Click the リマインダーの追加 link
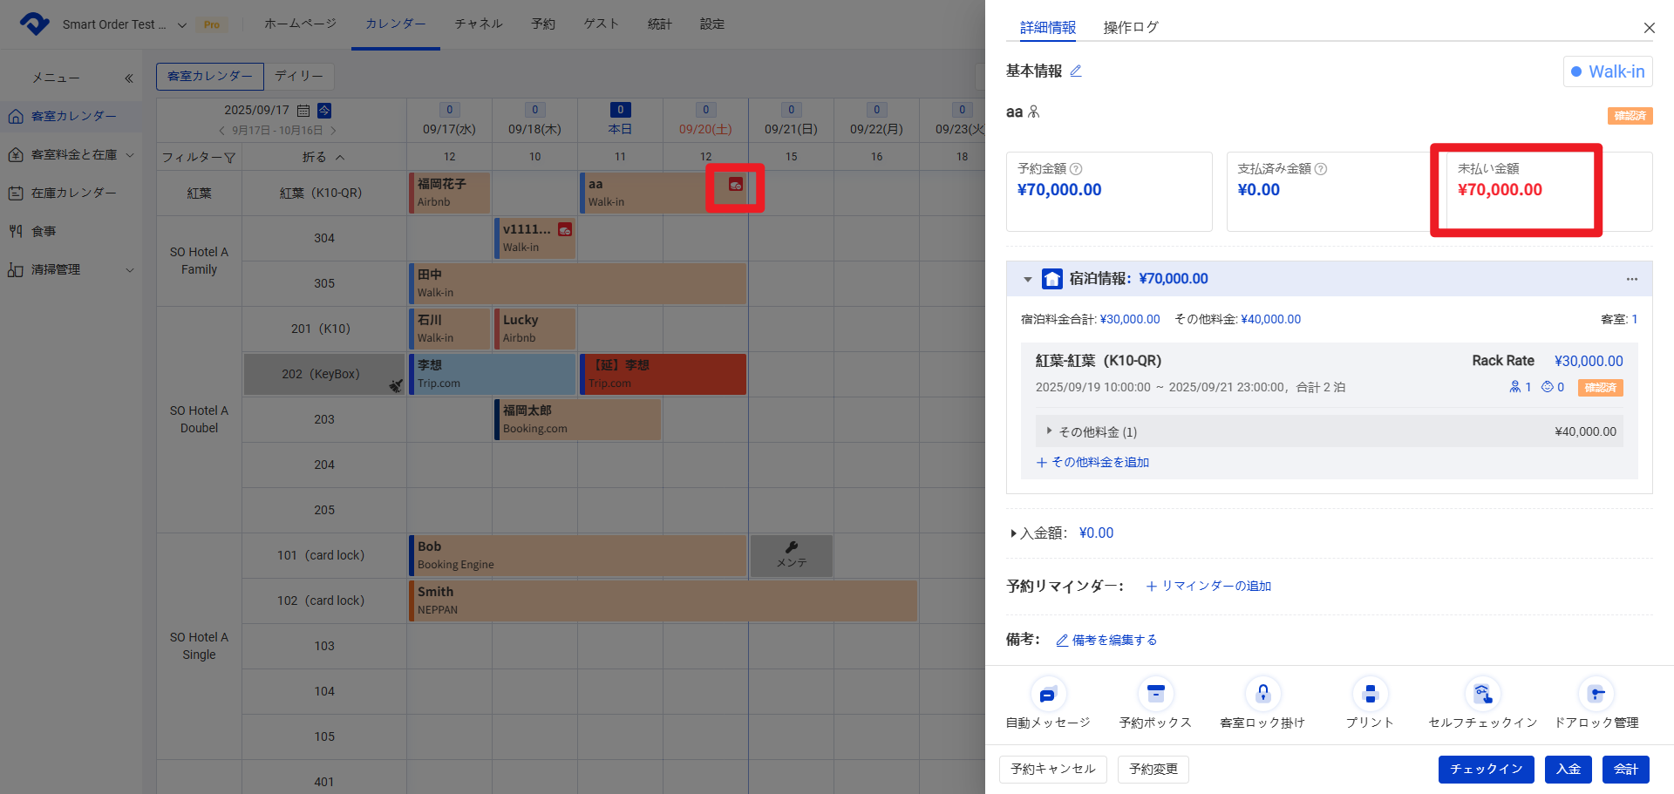 click(1208, 587)
